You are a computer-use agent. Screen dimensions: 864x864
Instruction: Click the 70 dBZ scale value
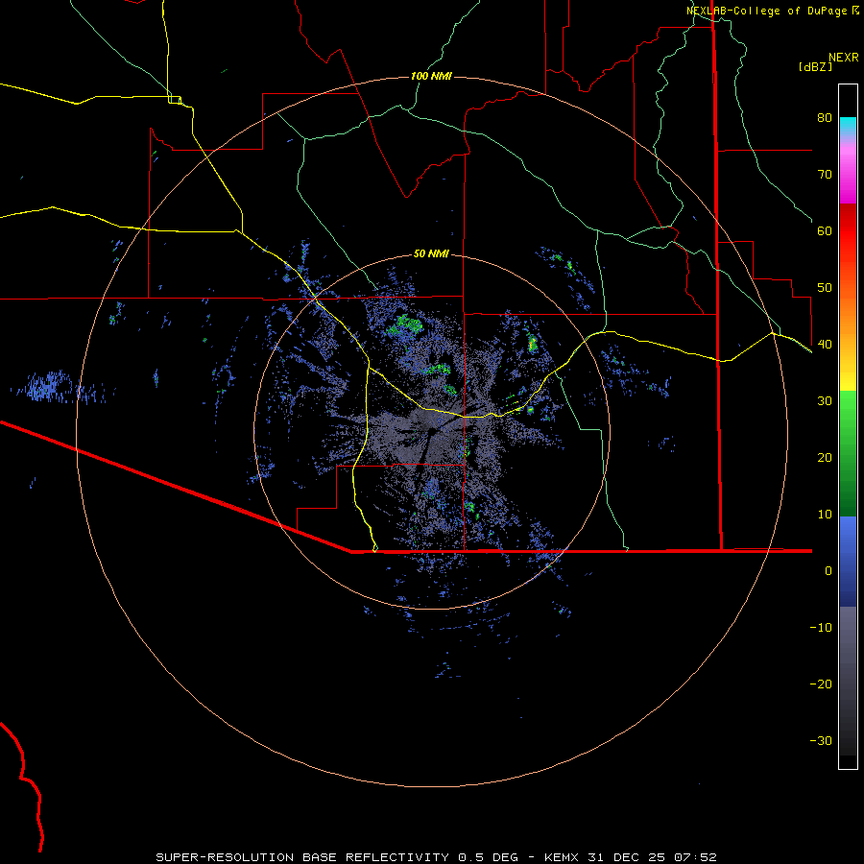tap(825, 175)
